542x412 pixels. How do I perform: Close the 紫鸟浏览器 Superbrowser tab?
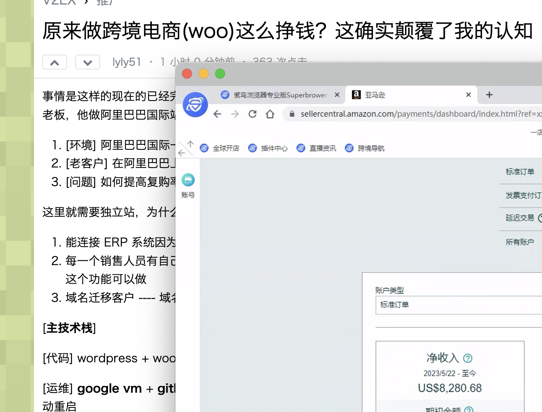pyautogui.click(x=337, y=95)
